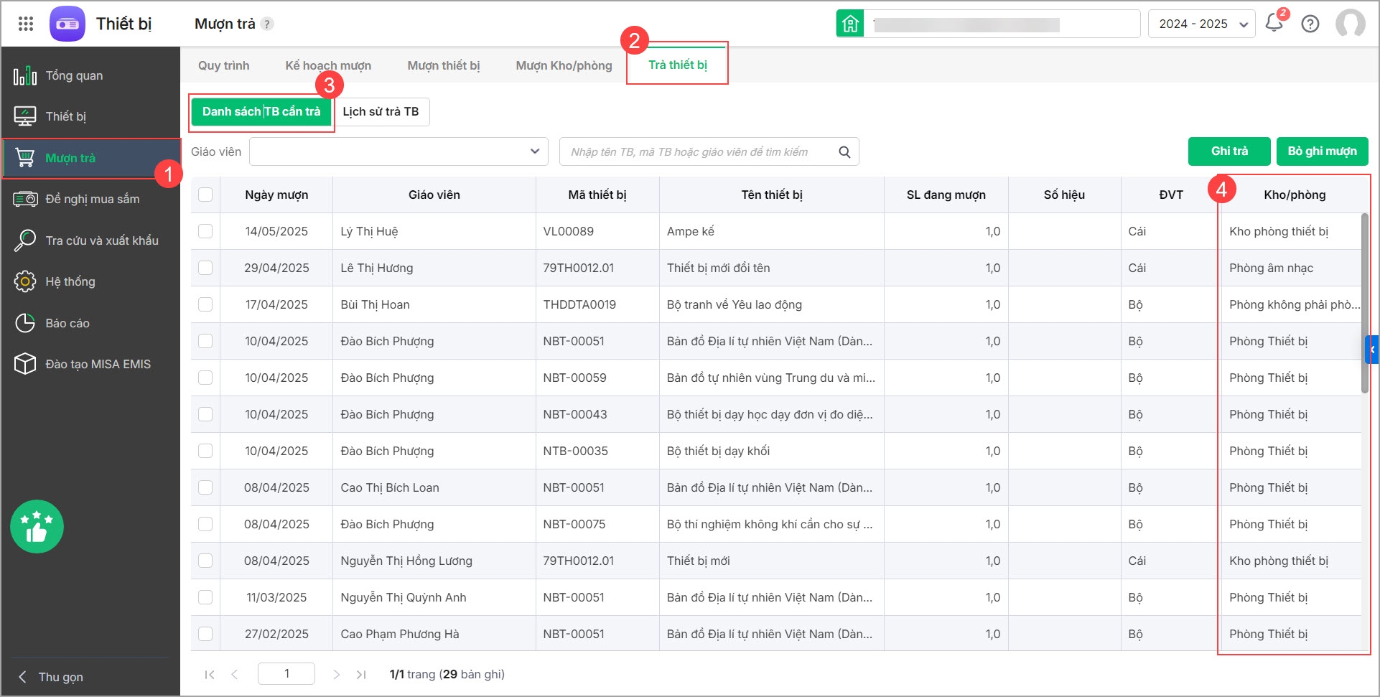Switch to the Quy trình tab

tap(224, 65)
